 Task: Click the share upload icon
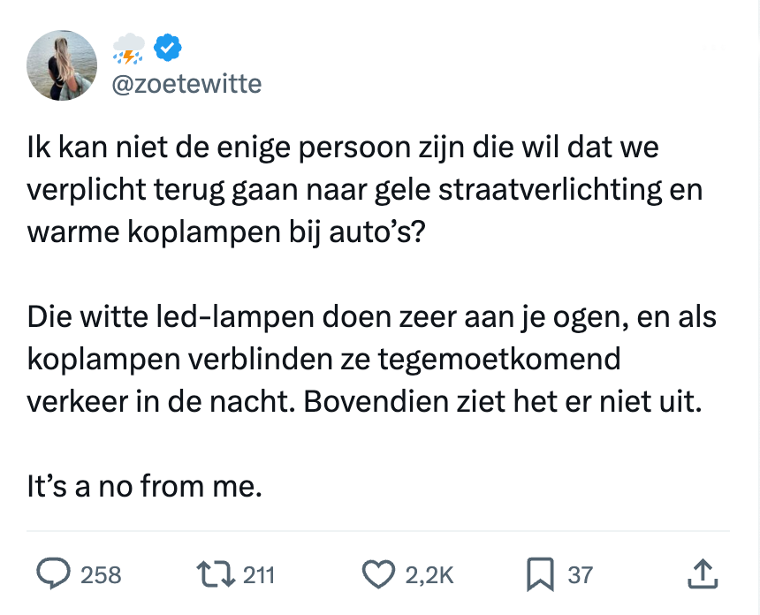click(702, 575)
